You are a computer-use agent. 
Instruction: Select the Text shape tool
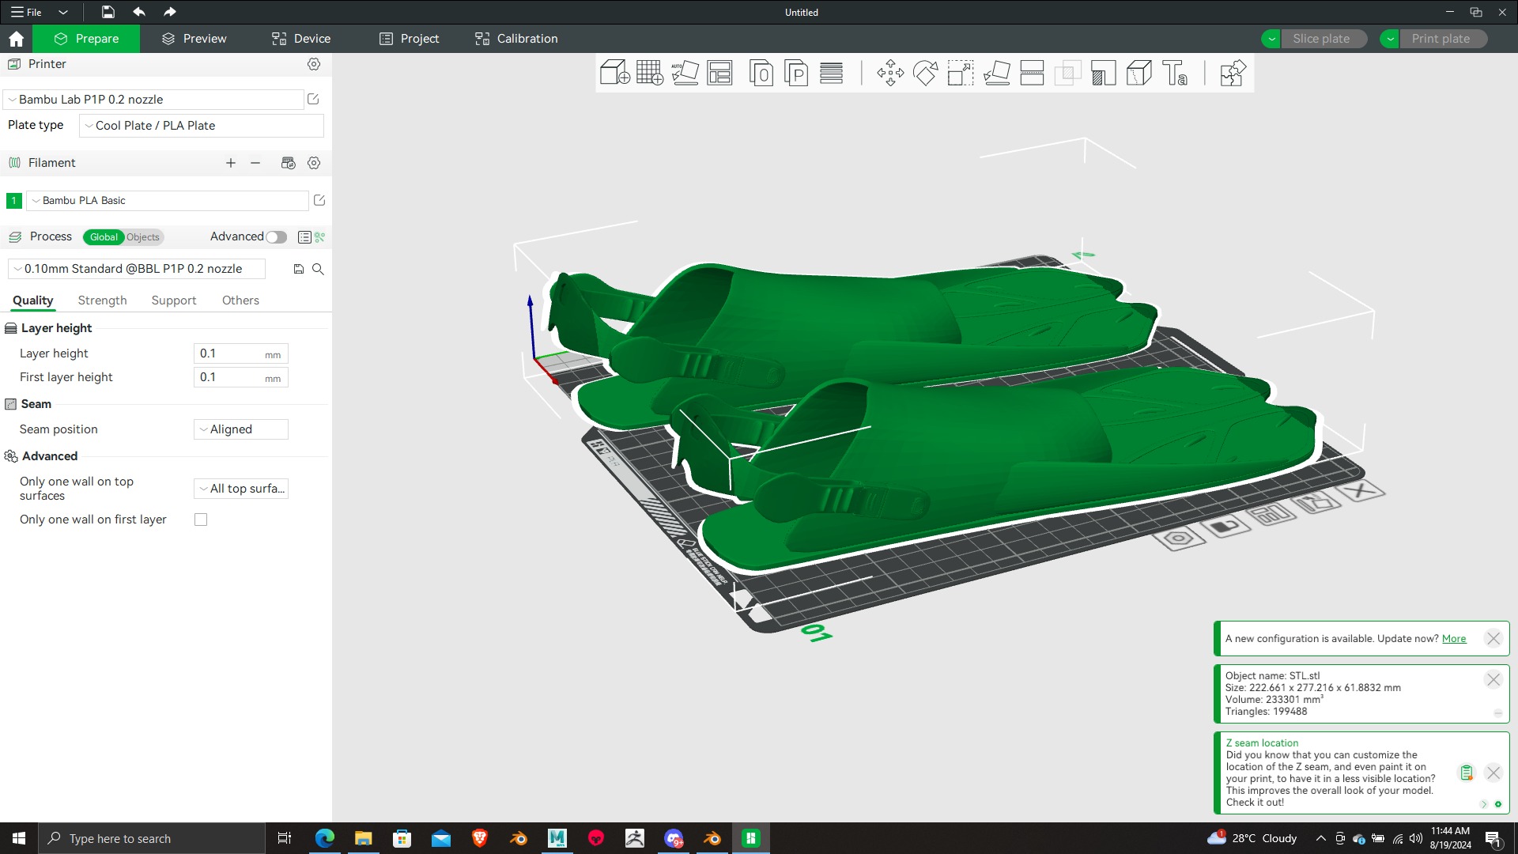click(x=1175, y=73)
